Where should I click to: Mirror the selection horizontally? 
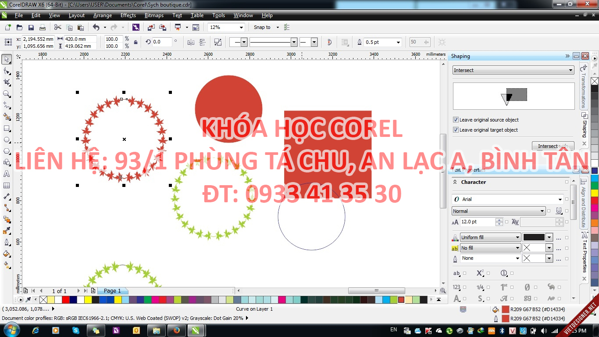point(191,42)
